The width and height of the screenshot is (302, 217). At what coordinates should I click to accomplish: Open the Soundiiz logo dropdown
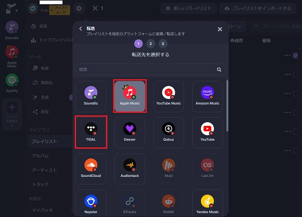pyautogui.click(x=12, y=9)
